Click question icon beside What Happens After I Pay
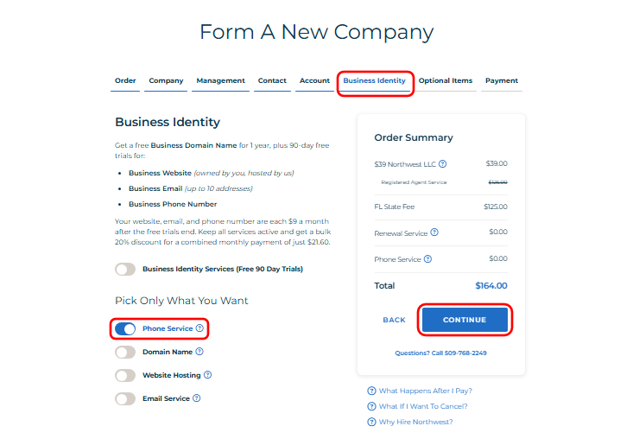The height and width of the screenshot is (439, 633). (x=371, y=391)
